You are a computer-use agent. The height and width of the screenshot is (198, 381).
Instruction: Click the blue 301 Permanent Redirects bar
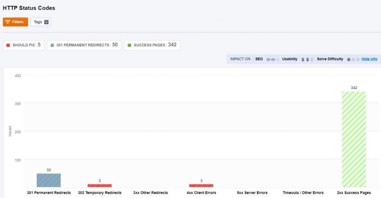pos(49,180)
